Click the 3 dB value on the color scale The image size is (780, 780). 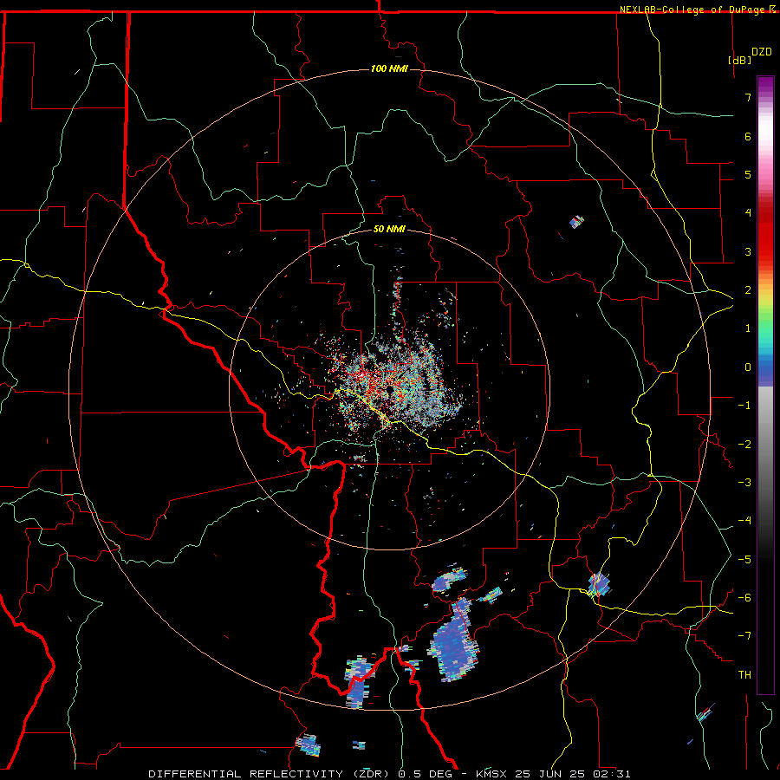(x=748, y=251)
